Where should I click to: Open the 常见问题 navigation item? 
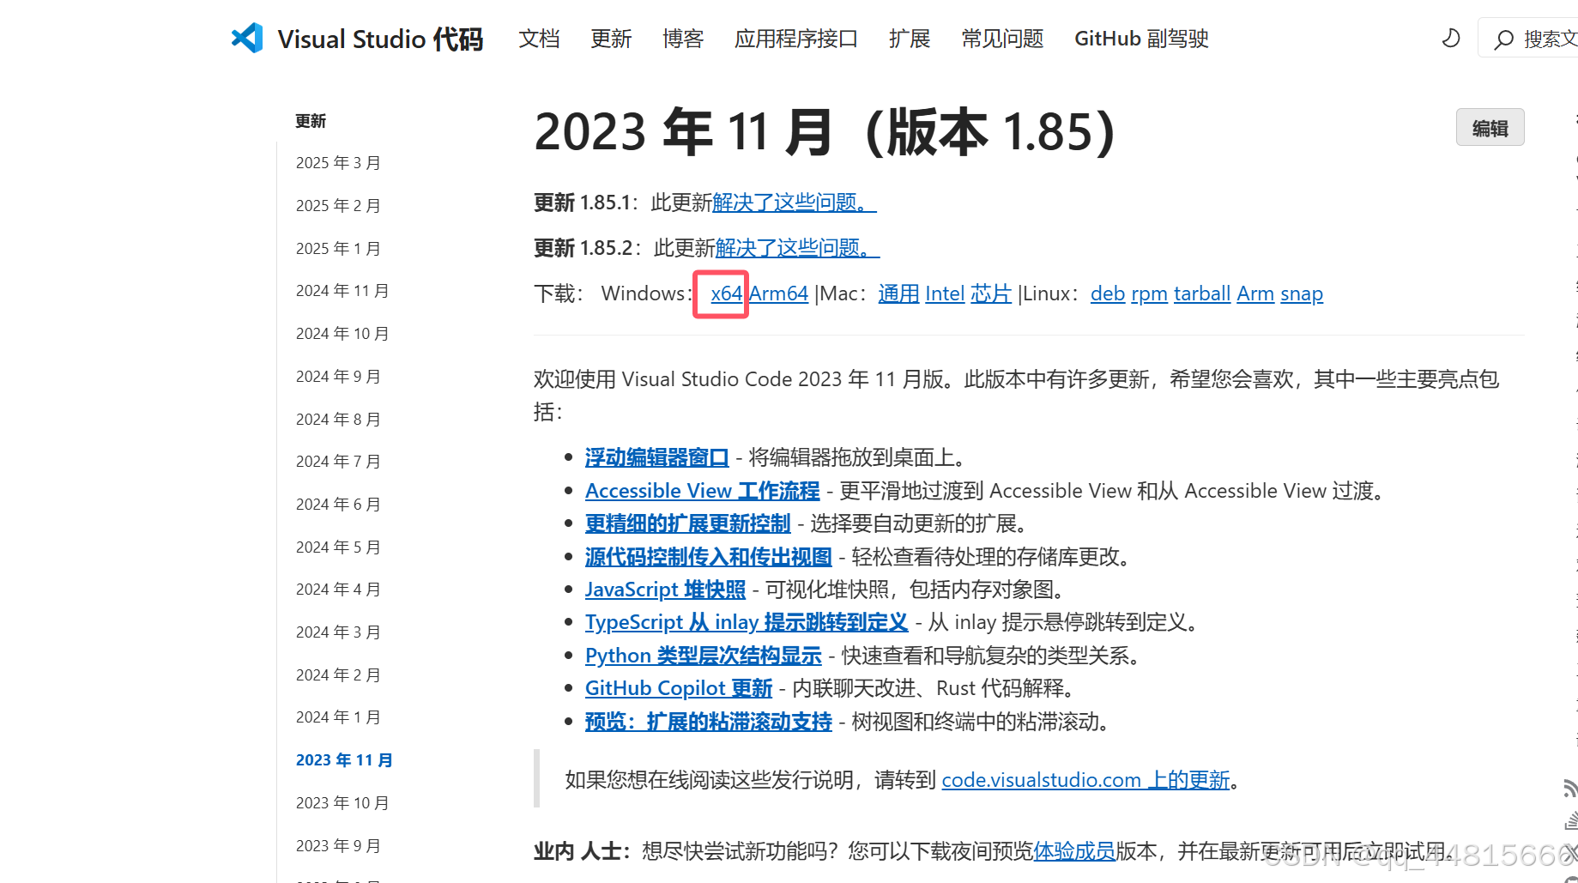pos(1002,39)
